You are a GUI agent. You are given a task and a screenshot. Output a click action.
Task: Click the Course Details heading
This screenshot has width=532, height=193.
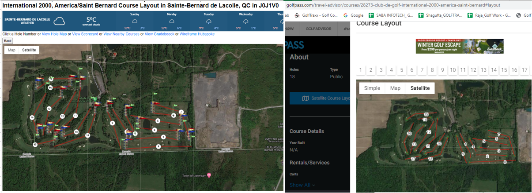pyautogui.click(x=306, y=131)
